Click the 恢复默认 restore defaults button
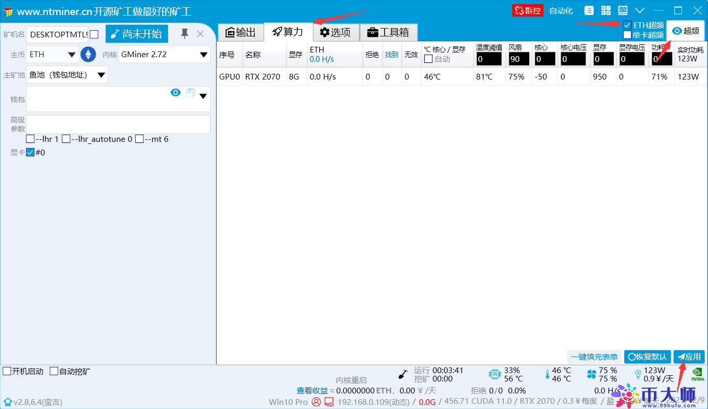Viewport: 708px width, 409px height. (648, 357)
